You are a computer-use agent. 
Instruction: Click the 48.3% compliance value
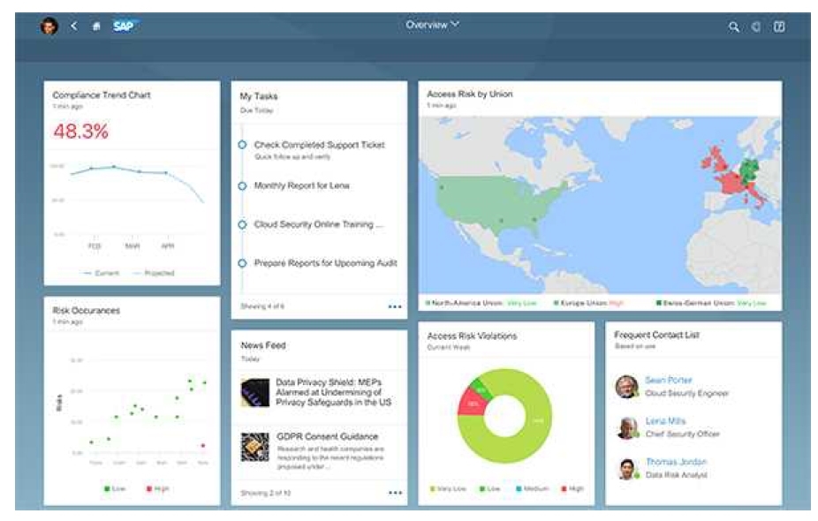(x=81, y=131)
